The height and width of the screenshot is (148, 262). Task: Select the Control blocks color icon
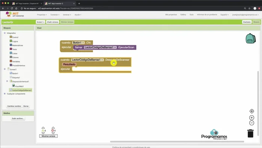(11, 37)
